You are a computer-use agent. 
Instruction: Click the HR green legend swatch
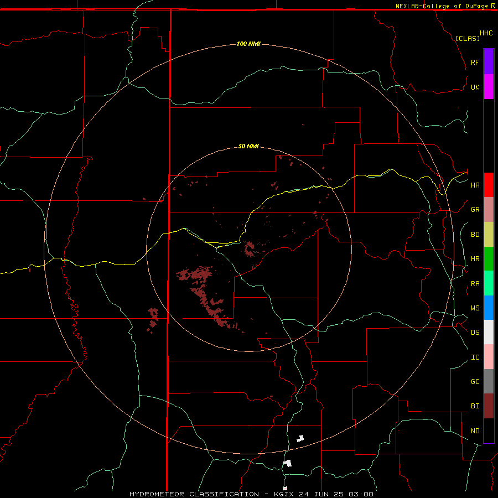click(x=489, y=259)
